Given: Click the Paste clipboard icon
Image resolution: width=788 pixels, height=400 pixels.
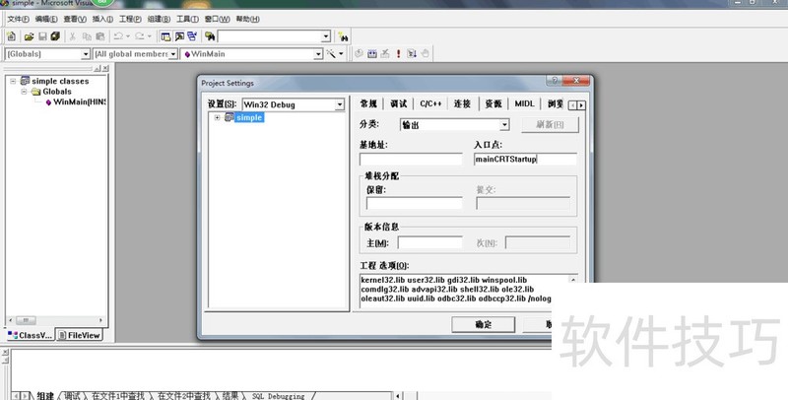Looking at the screenshot, I should [100, 36].
